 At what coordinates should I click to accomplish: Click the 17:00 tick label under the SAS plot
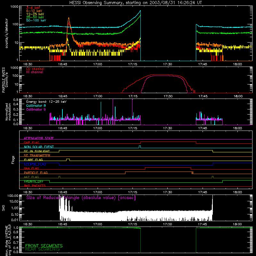pyautogui.click(x=98, y=224)
